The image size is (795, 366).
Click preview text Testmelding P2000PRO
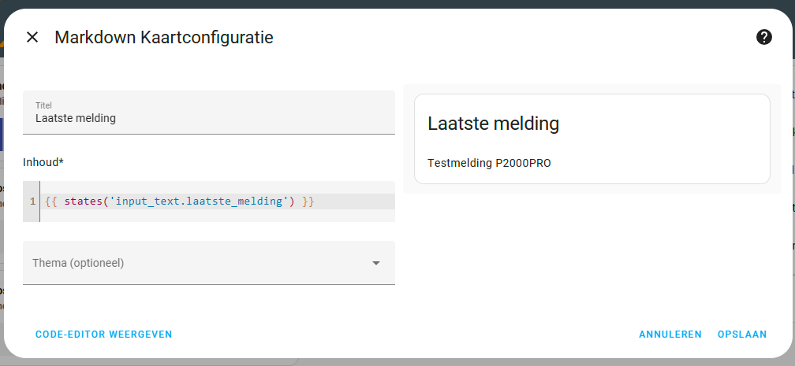pos(489,163)
